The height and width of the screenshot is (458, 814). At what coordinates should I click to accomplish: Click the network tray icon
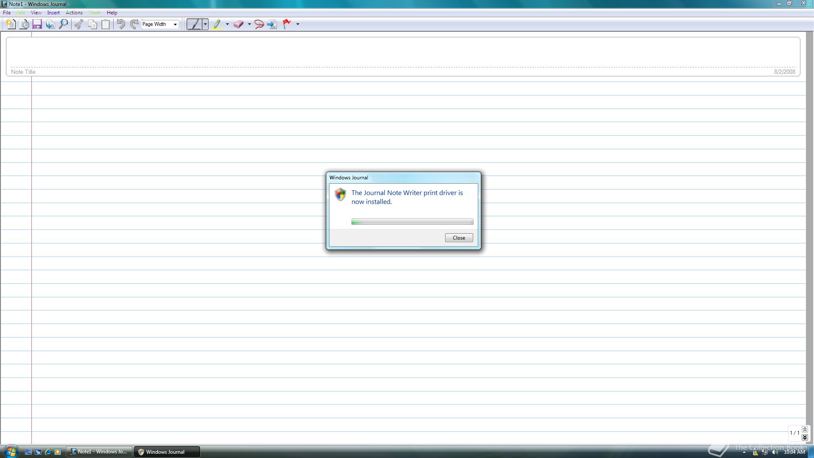click(765, 452)
